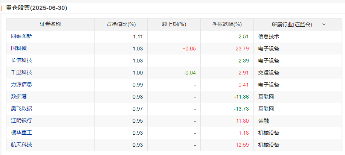
Task: Click 互联网 in the 数据港 row
Action: [266, 97]
